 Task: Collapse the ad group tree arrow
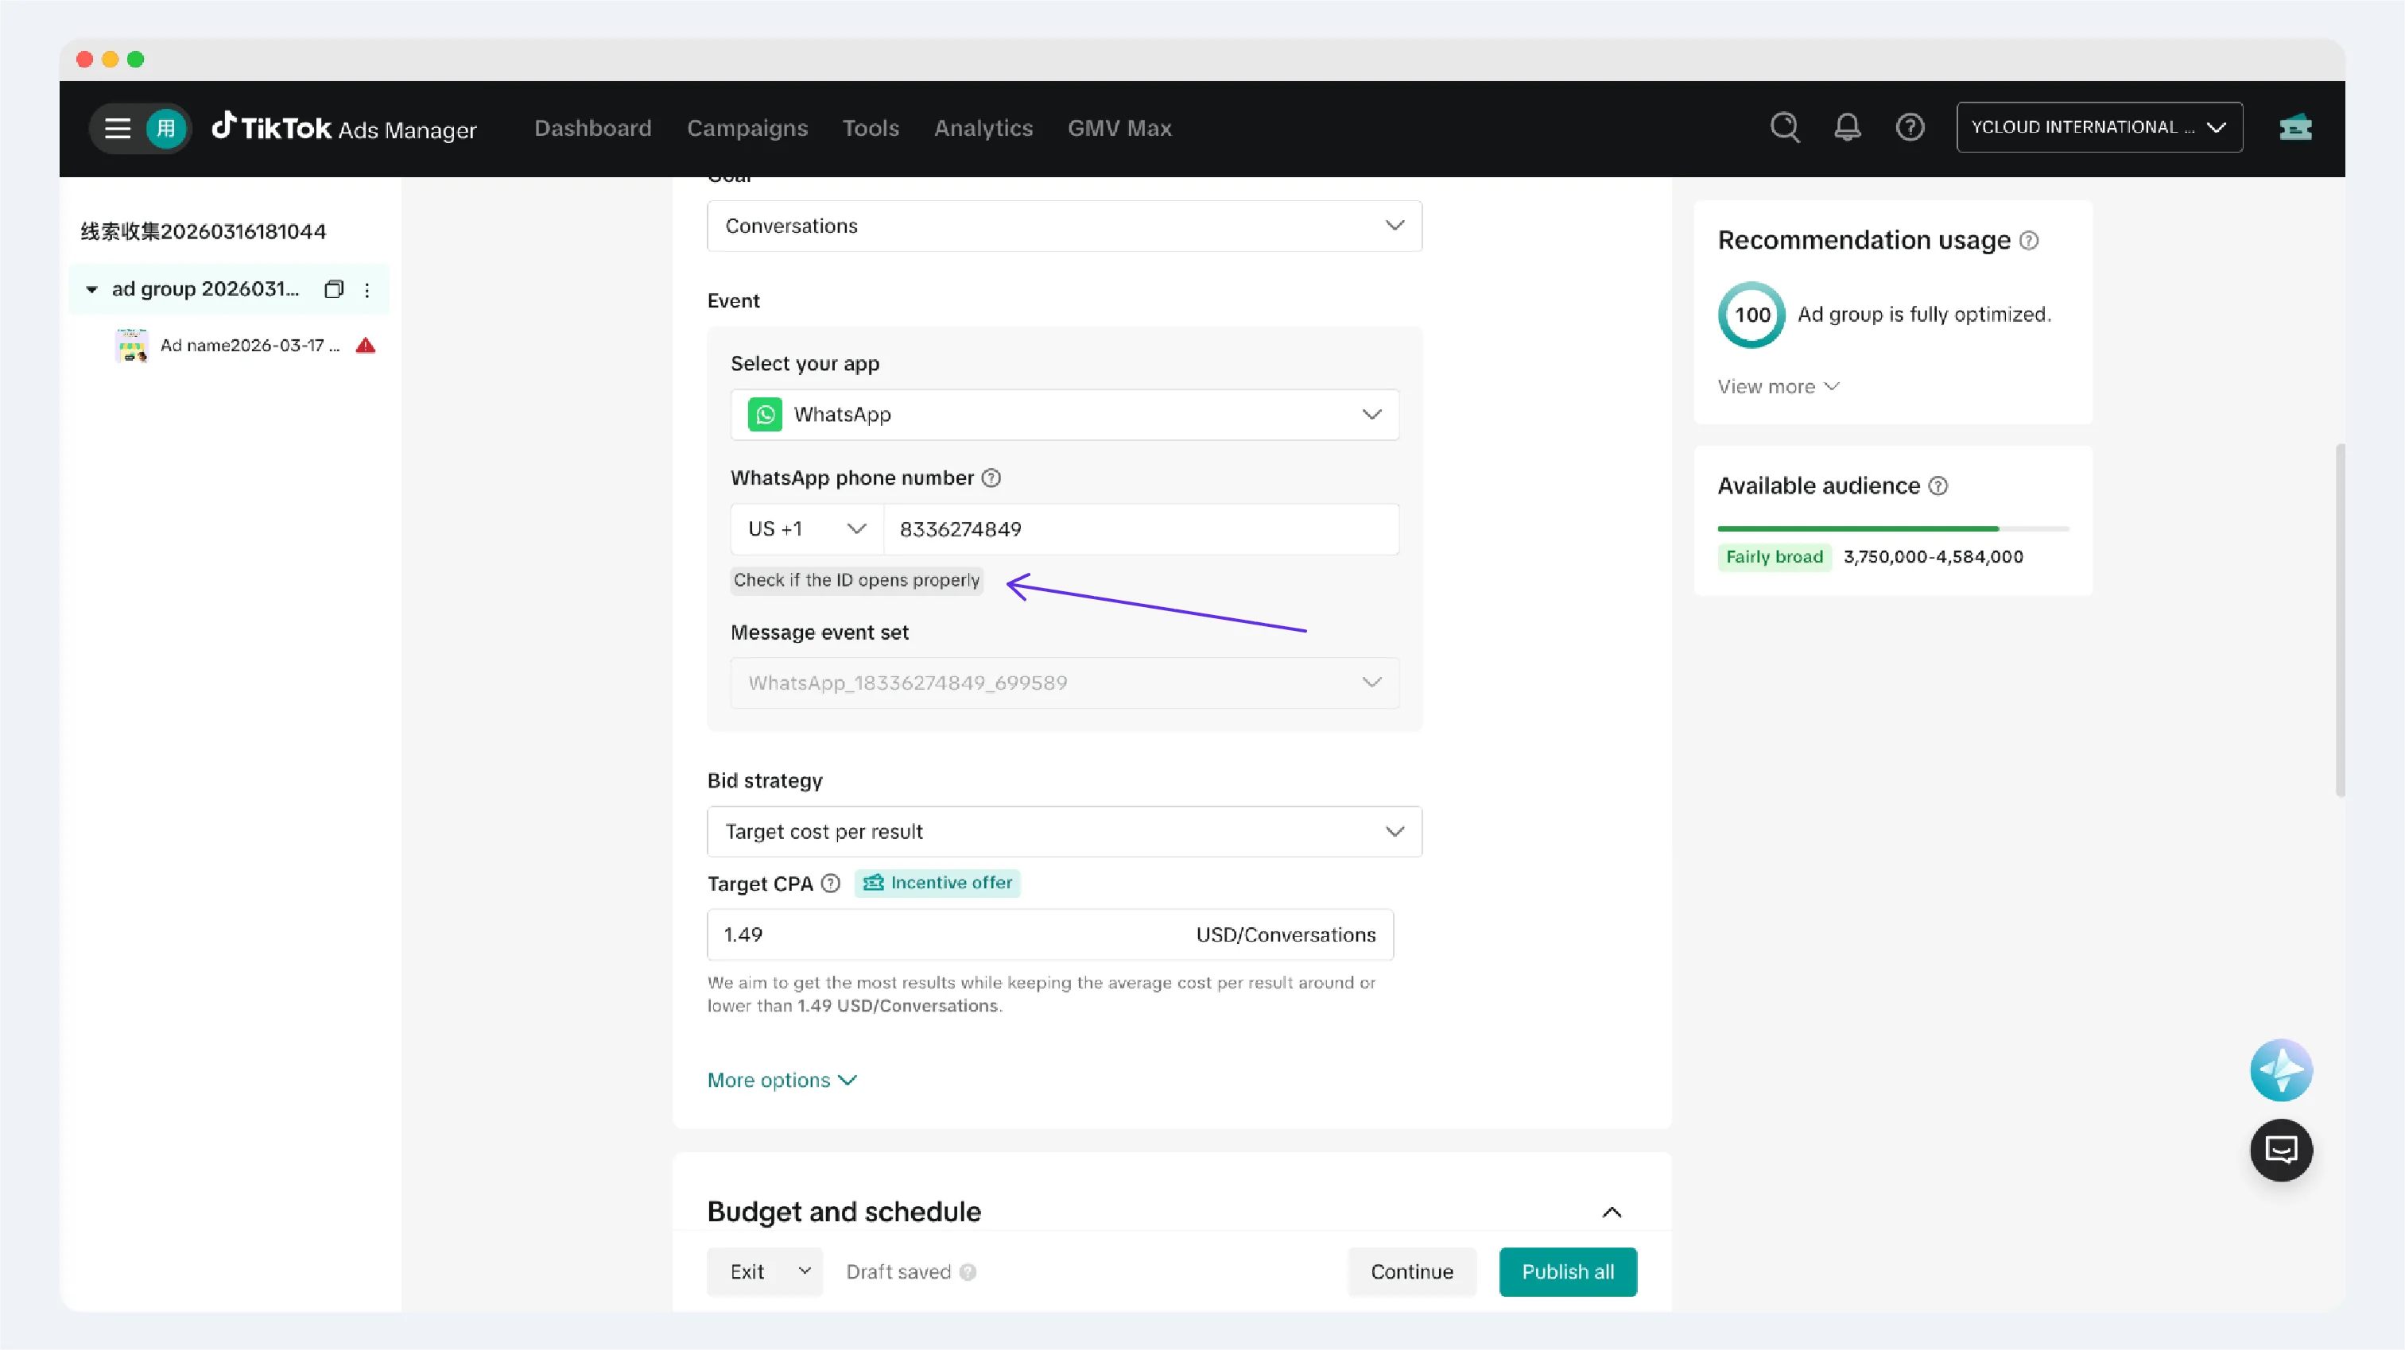[91, 289]
